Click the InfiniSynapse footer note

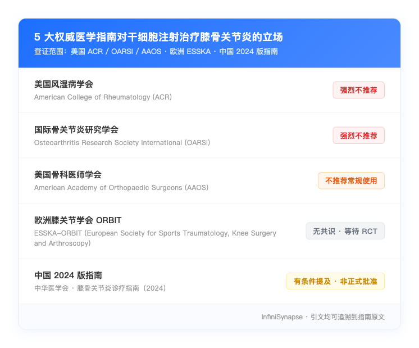323,317
